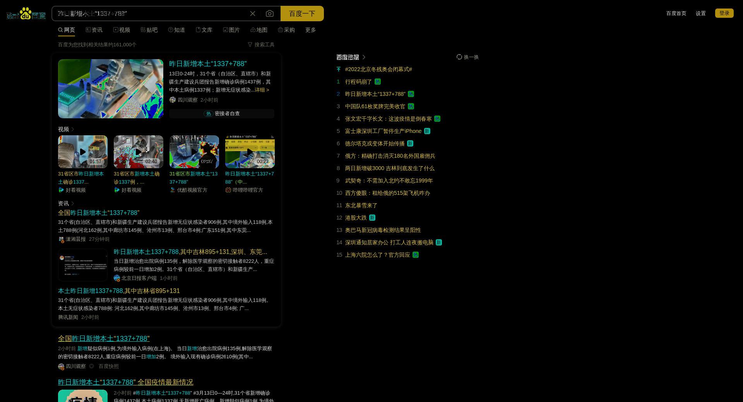Image resolution: width=743 pixels, height=402 pixels.
Task: Click 详细 > link in top result
Action: (262, 90)
